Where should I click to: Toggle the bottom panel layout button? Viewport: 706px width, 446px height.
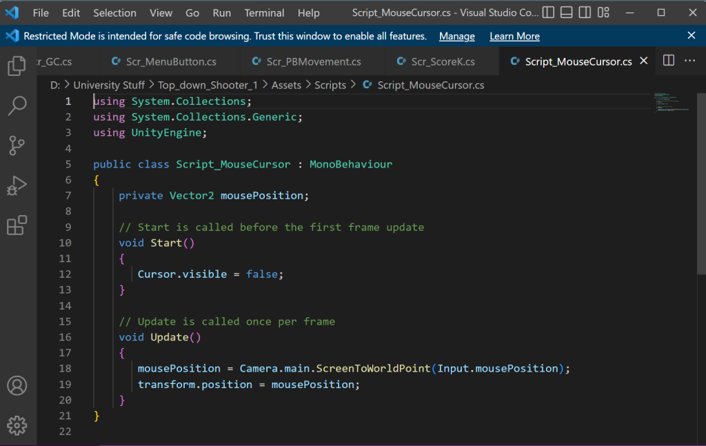click(x=567, y=12)
